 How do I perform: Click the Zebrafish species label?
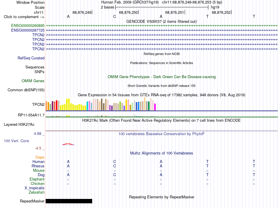tap(37, 192)
